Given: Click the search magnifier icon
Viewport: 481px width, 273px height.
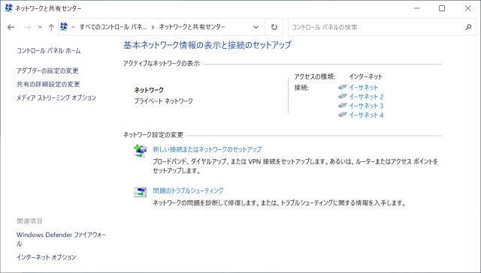Looking at the screenshot, I should pos(468,27).
